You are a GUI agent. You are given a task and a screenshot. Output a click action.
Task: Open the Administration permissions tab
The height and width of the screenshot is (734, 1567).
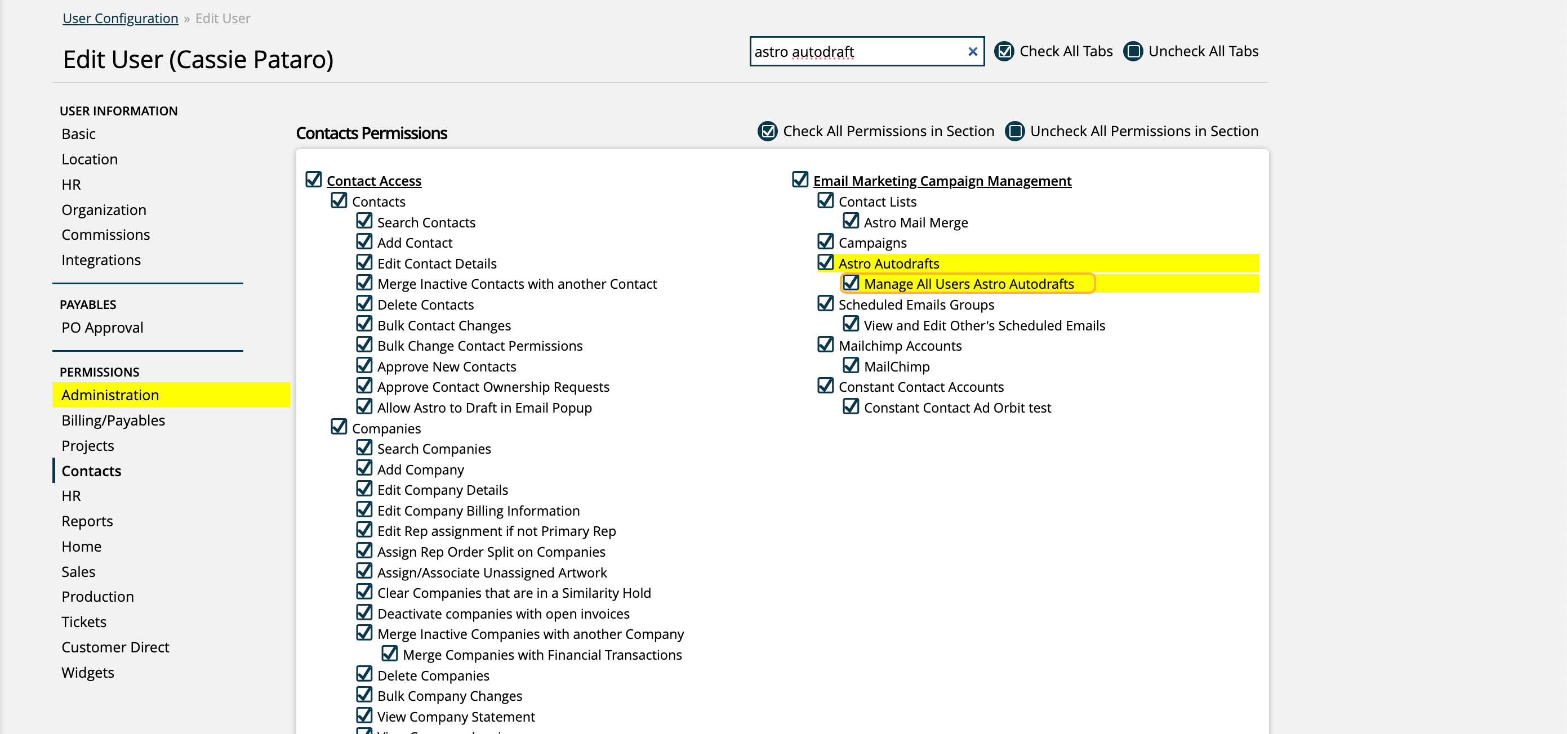click(110, 395)
